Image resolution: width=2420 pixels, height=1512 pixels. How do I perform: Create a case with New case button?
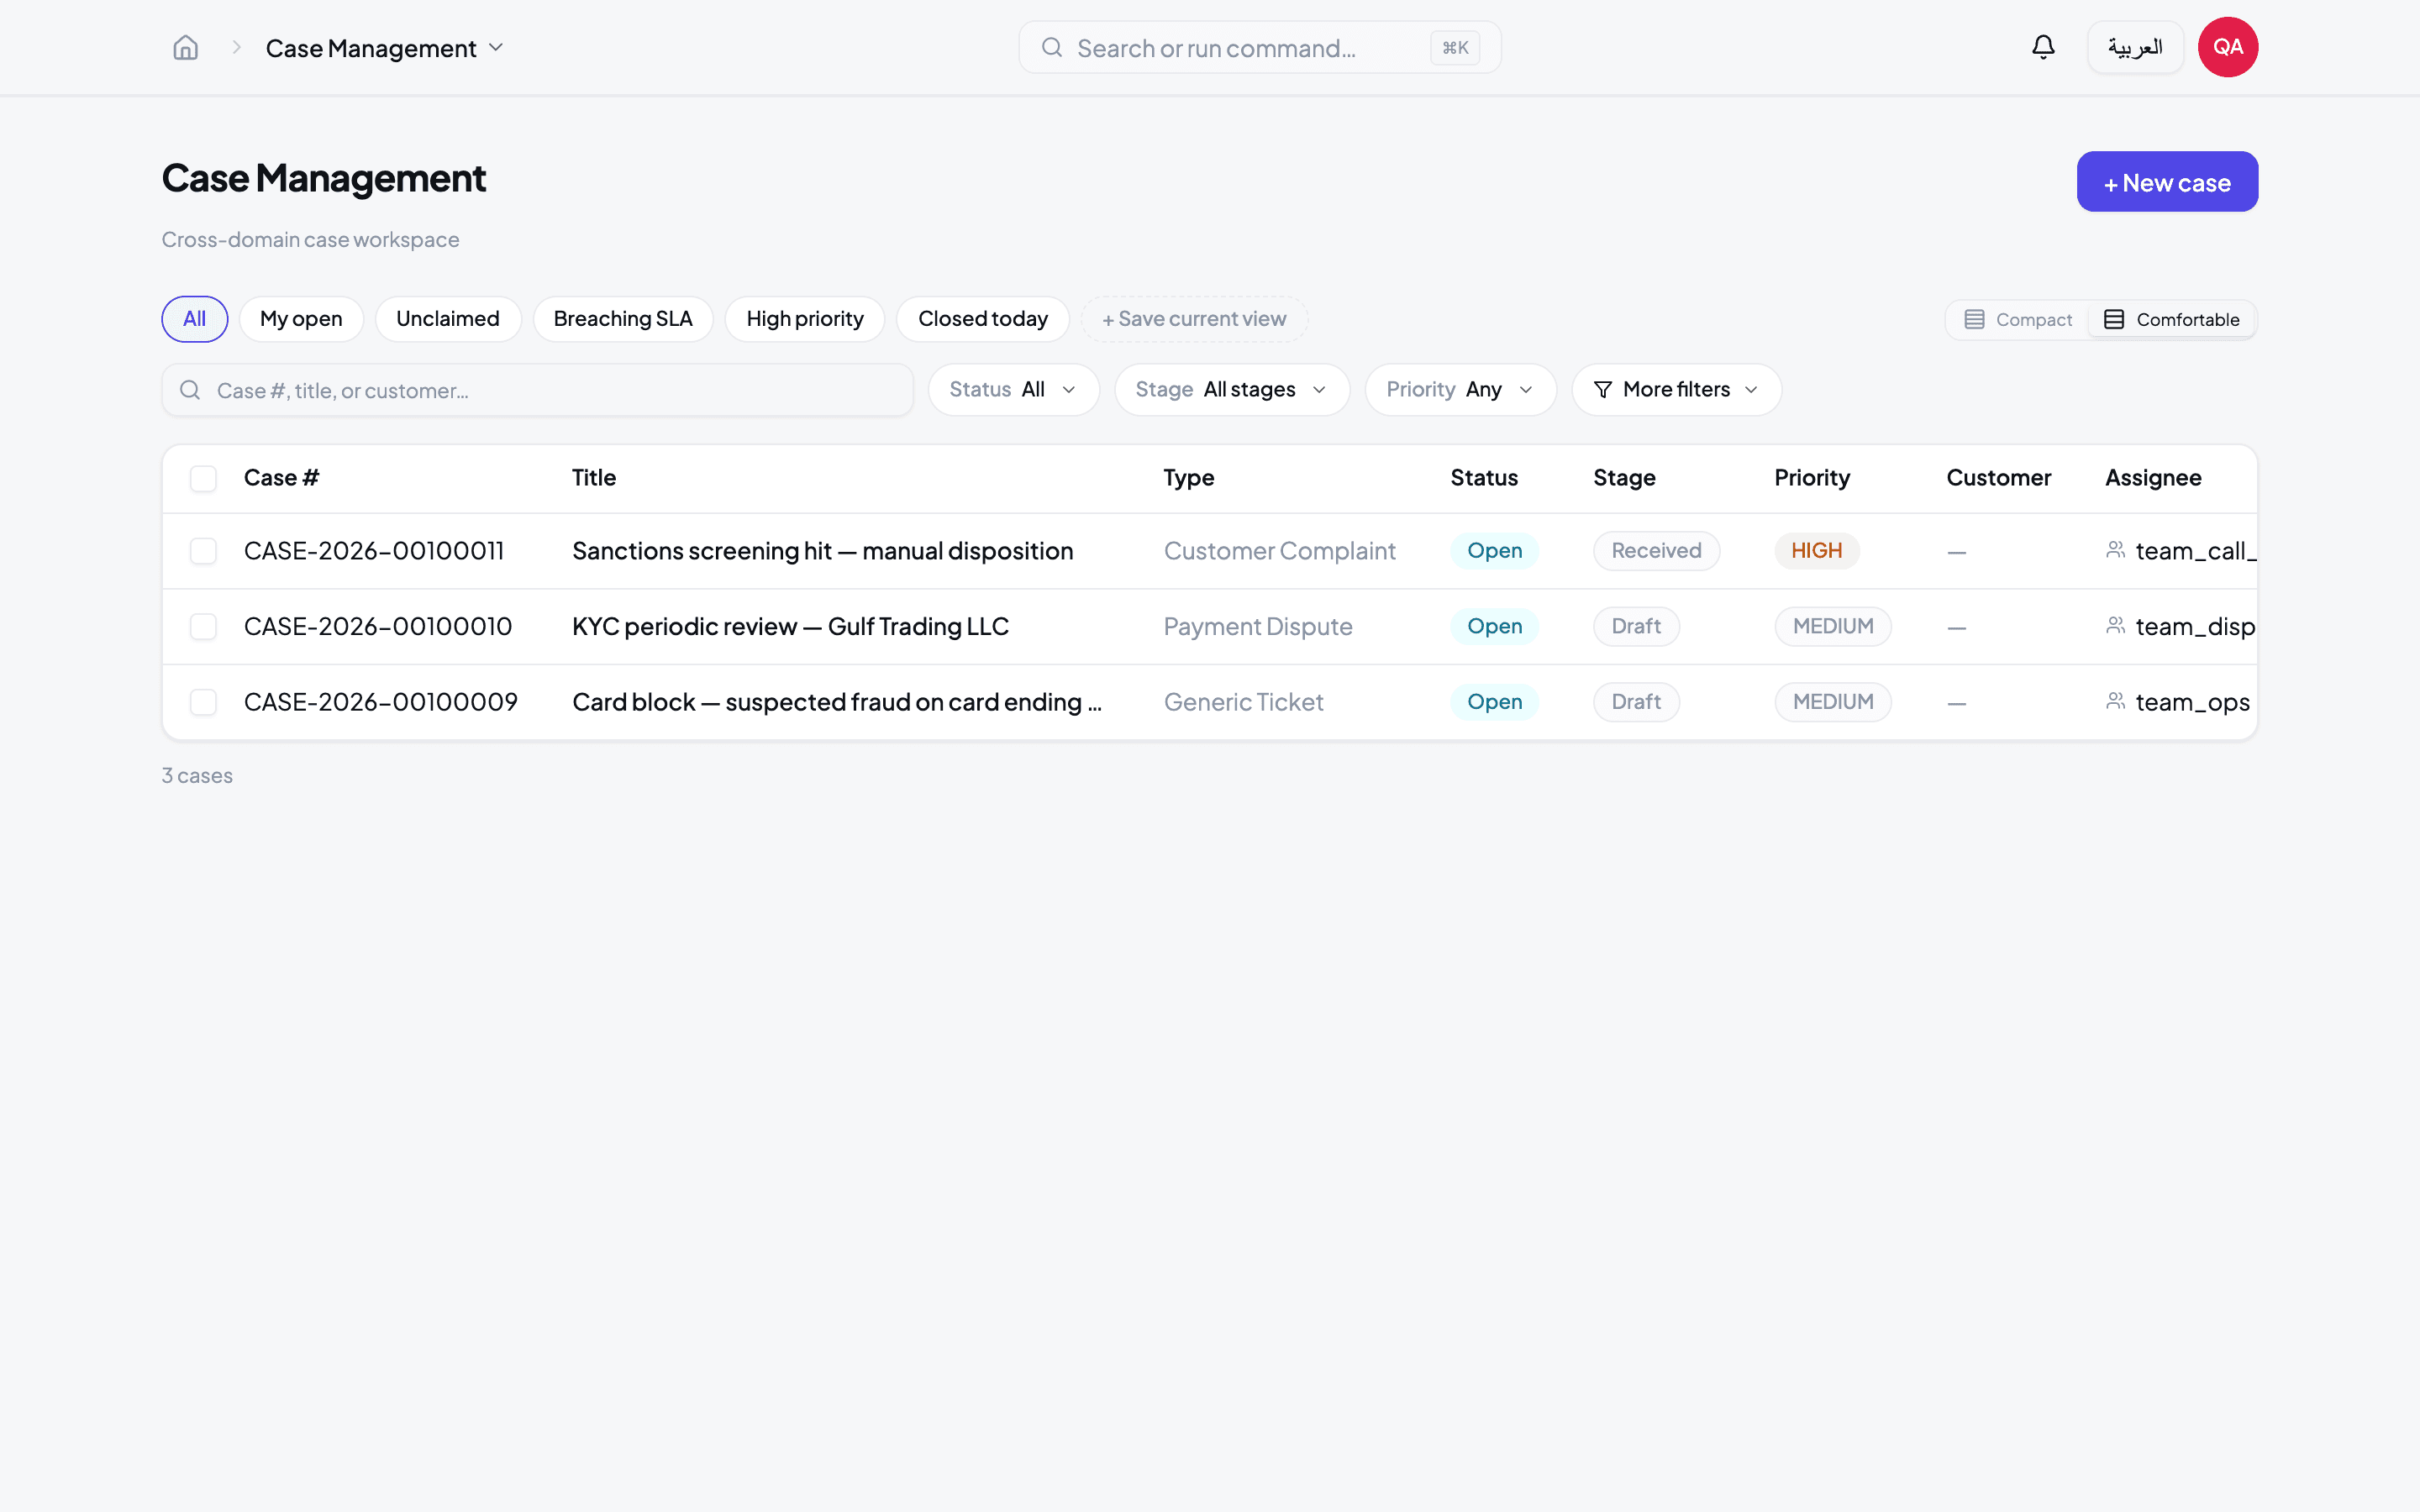point(2167,182)
